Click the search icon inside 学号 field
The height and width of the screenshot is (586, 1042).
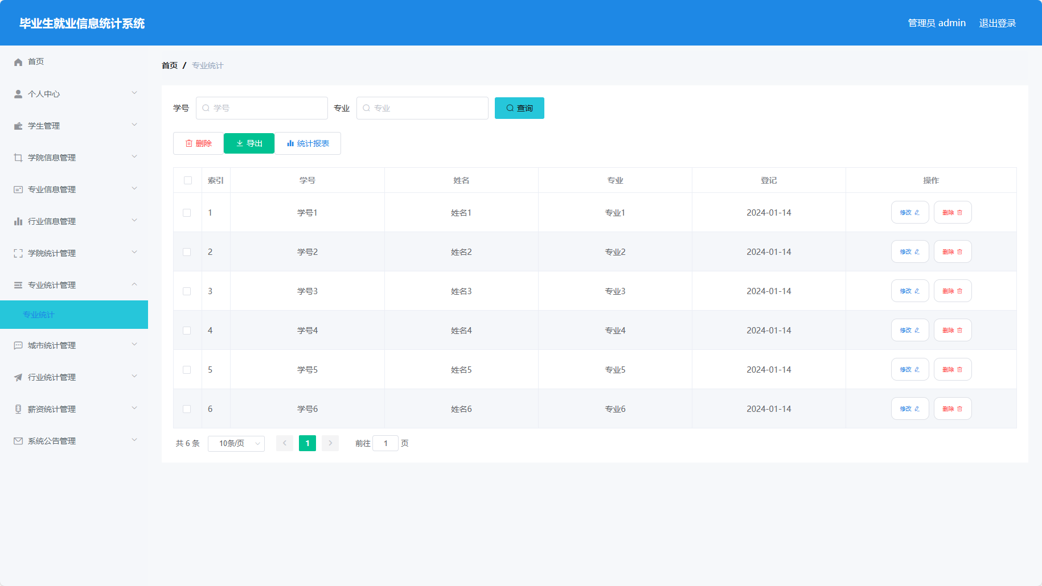[206, 108]
